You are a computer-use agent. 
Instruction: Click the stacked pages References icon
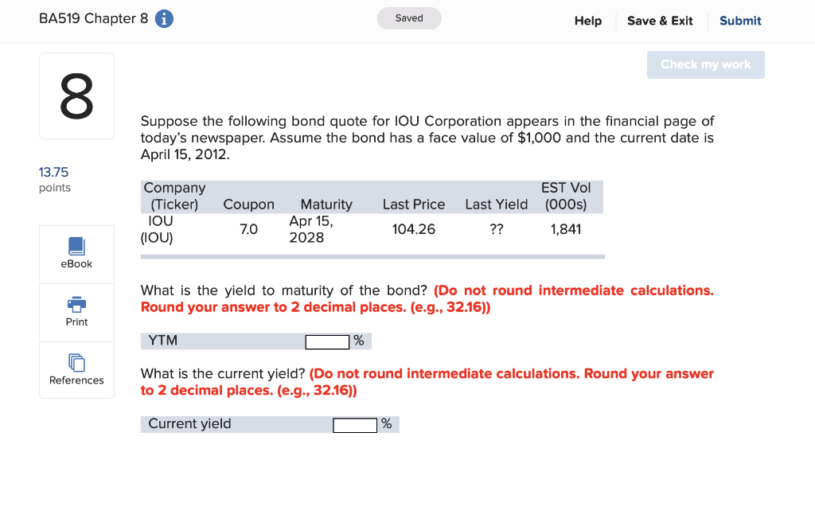76,363
